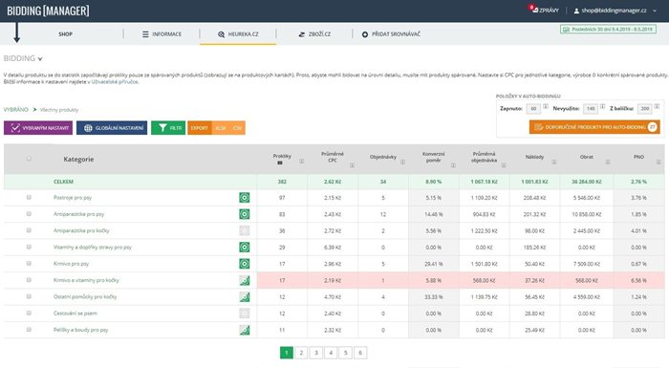Open info icon of Náklady column
Viewport: 669px width, 368px height.
tap(553, 162)
